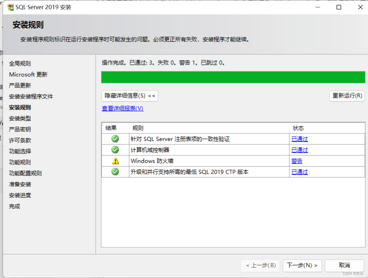Close the SQL Server 2019 安装 window
Viewport: 368px width, 278px height.
[x=360, y=7]
